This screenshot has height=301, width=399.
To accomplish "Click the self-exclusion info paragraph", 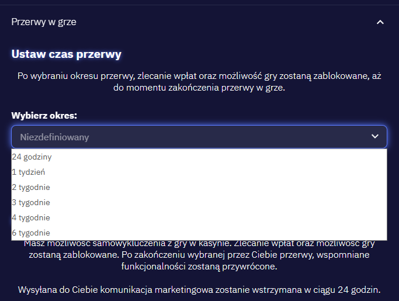I will tap(199, 255).
